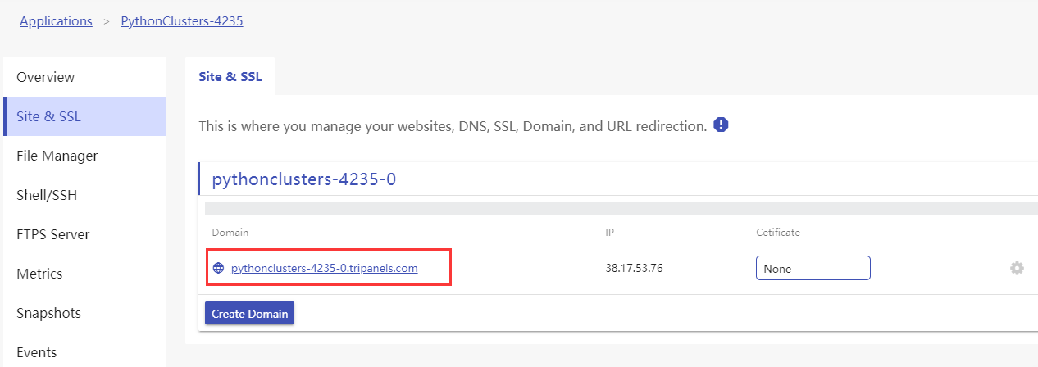Switch to the Site & SSL tab
Viewport: 1038px width, 367px height.
[230, 77]
